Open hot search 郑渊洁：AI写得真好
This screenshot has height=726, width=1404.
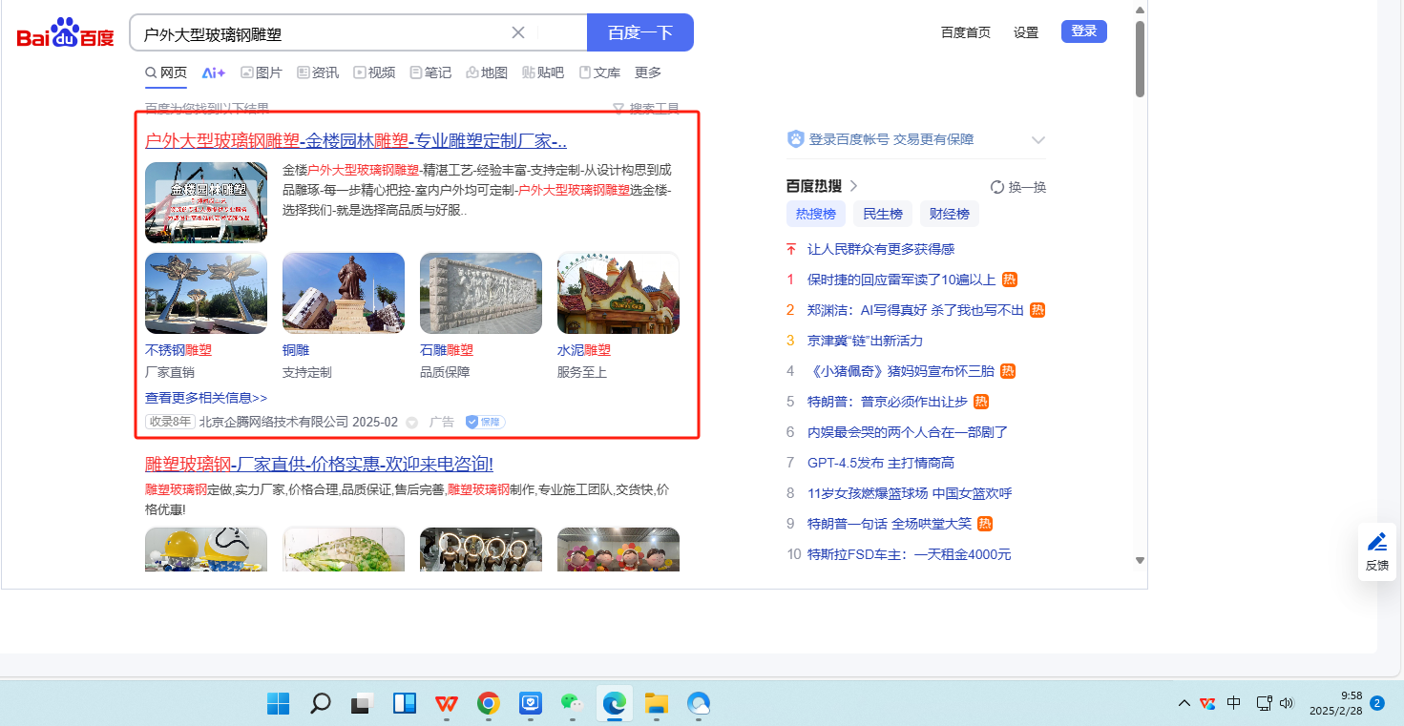[x=915, y=310]
